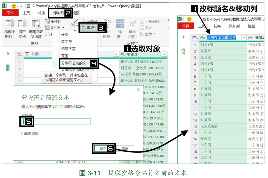Click cell 人力资源部 in row 14
This screenshot has width=268, height=178.
point(223,126)
